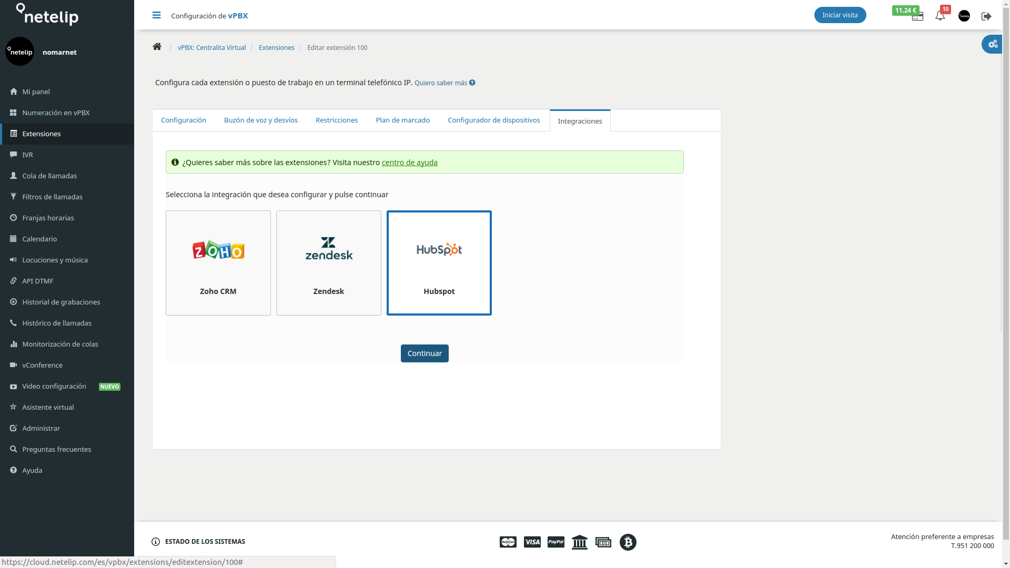Open Numeración en vPBX

[x=67, y=113]
